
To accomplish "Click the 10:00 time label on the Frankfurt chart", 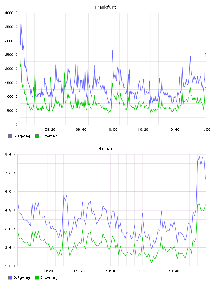I will coord(112,130).
